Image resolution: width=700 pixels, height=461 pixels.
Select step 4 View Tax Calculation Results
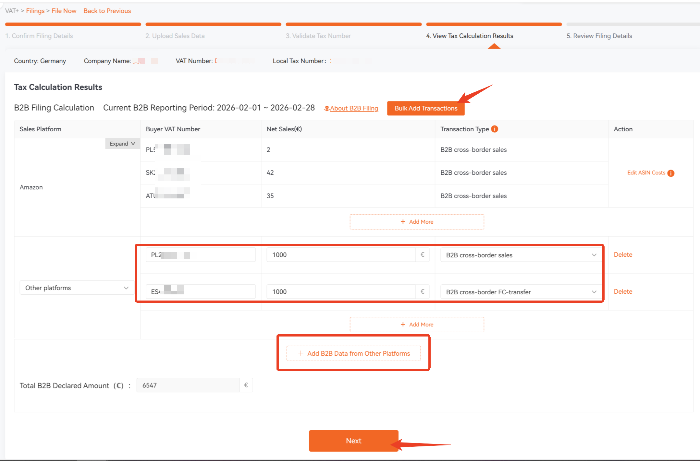[x=470, y=36]
